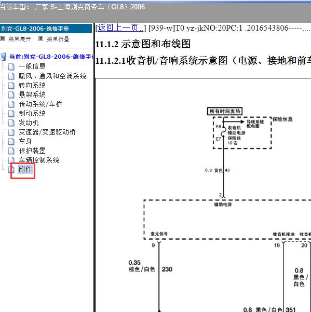Click page icon next to 制动系统
311x312 pixels.
coord(11,113)
